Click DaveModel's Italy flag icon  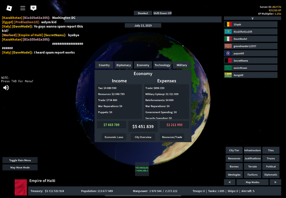click(228, 39)
